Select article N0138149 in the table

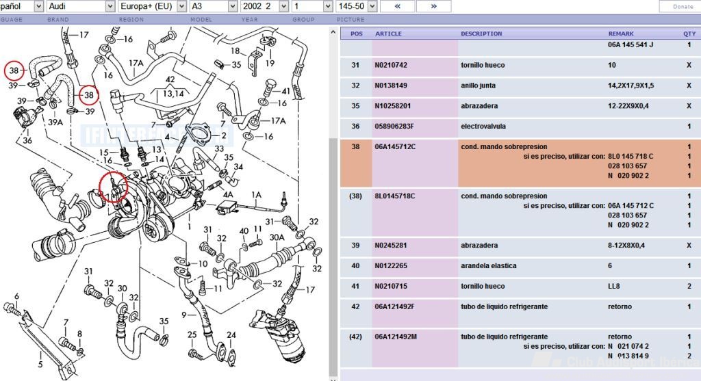(x=391, y=86)
